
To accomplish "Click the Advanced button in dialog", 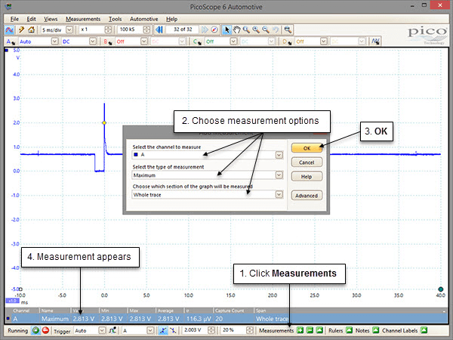I will [x=307, y=196].
